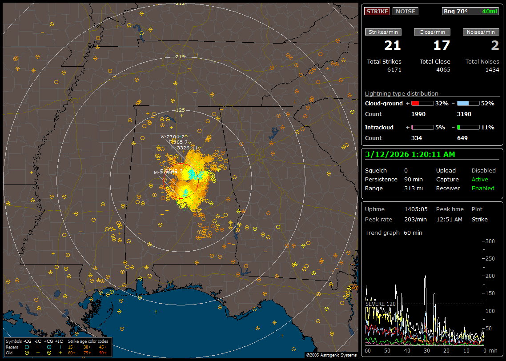The image size is (506, 361).
Task: Click the old +IC yellow plus symbol
Action: click(60, 352)
